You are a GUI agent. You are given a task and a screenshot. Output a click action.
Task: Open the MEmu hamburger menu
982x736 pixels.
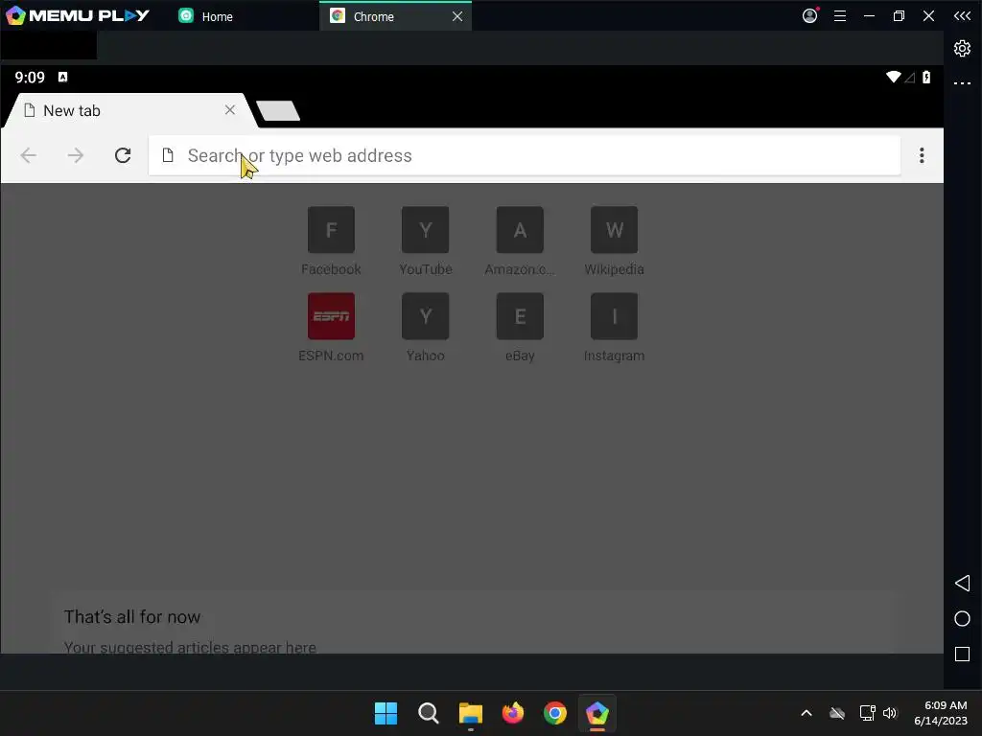pyautogui.click(x=840, y=16)
